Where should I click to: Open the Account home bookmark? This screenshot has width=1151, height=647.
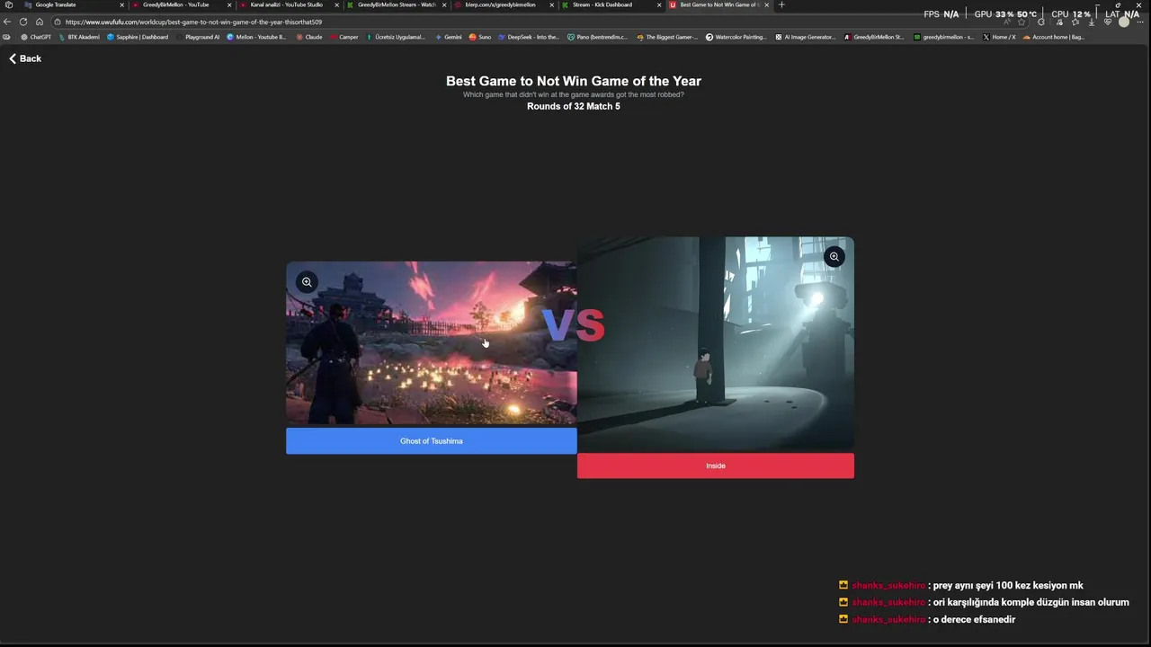(1054, 37)
